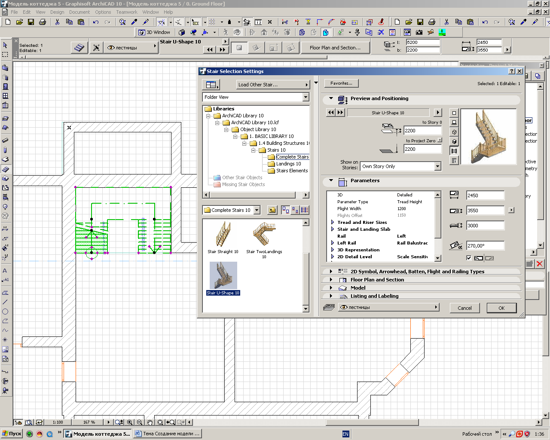Open the Folder View dropdown
Viewport: 550px width, 440px height.
pos(306,97)
